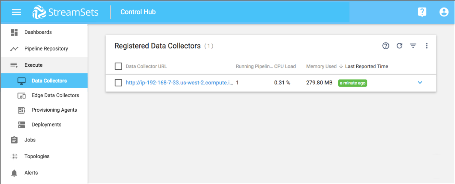This screenshot has width=455, height=184.
Task: Open the three-dot more options menu
Action: (x=427, y=46)
